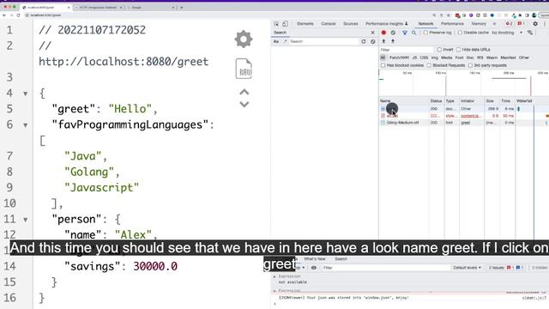Screen dimensions: 549x309
Task: Switch to the Google browser tab
Action: click(151, 8)
